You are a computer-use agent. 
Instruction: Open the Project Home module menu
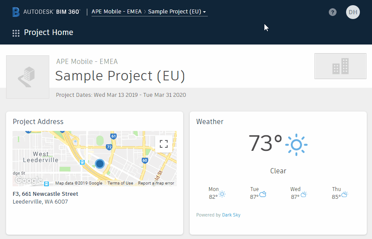48,32
